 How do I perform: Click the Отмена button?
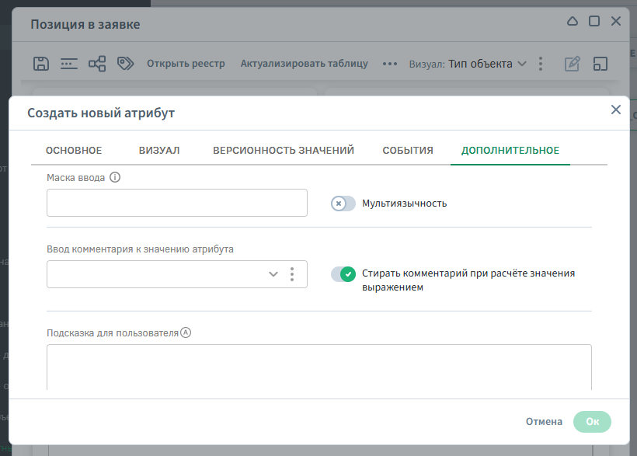(x=544, y=422)
